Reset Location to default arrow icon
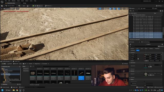 (161, 55)
